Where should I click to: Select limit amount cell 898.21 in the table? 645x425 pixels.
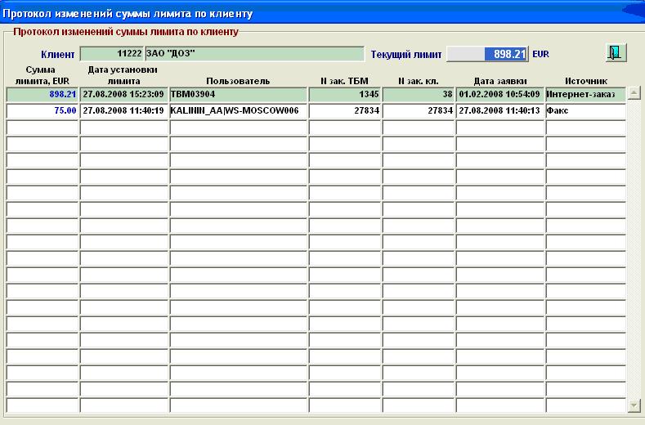tap(43, 94)
